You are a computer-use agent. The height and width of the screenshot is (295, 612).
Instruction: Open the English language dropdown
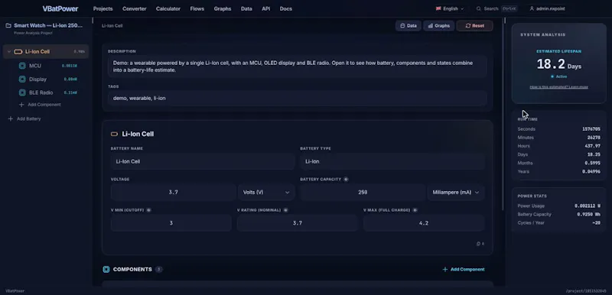[450, 8]
